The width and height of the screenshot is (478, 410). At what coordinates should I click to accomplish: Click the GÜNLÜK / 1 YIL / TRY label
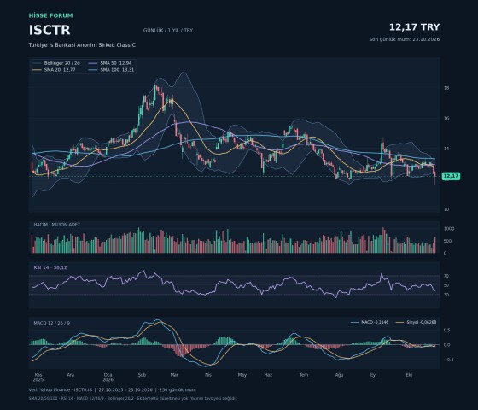168,30
